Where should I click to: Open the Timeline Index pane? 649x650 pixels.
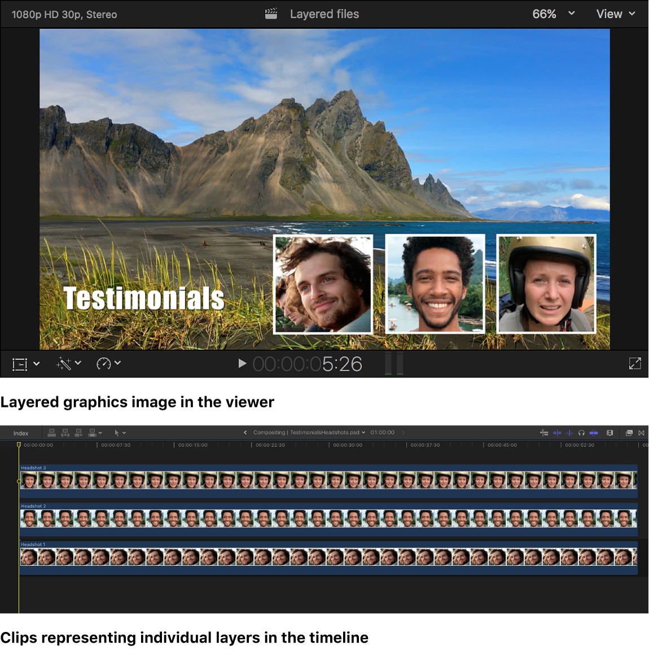[x=20, y=433]
